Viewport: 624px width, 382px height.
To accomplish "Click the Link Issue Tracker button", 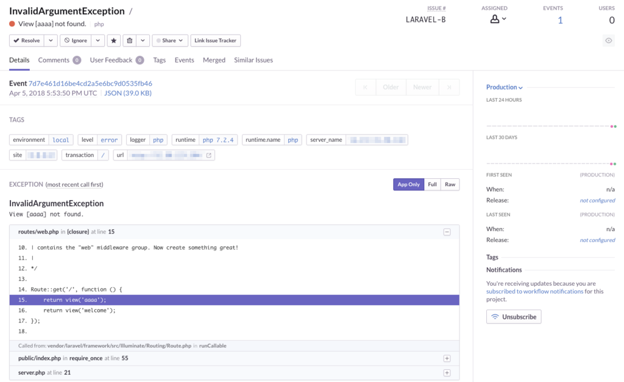I will 215,41.
